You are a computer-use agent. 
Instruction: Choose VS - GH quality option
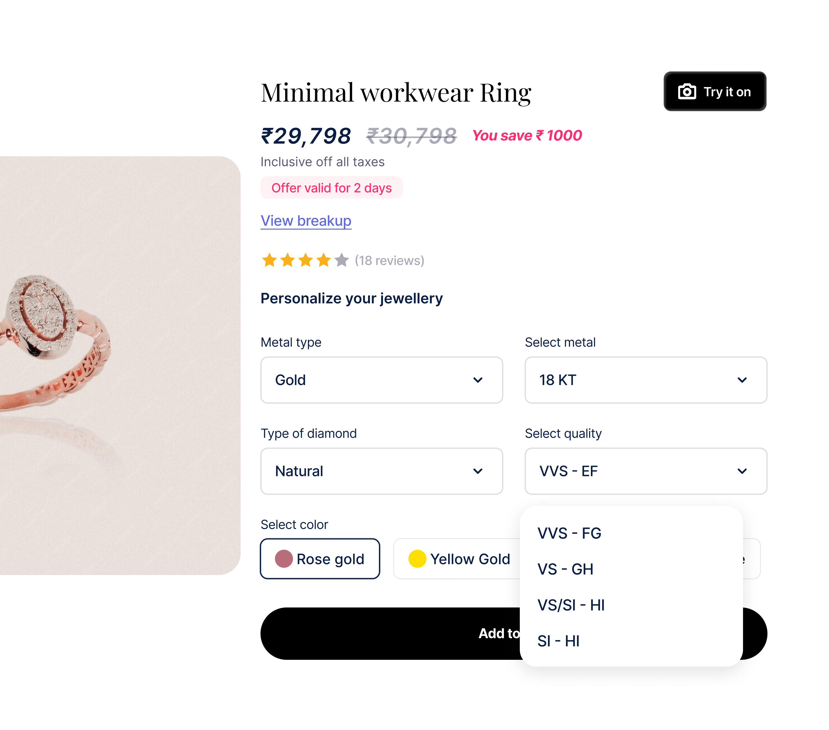click(x=565, y=569)
